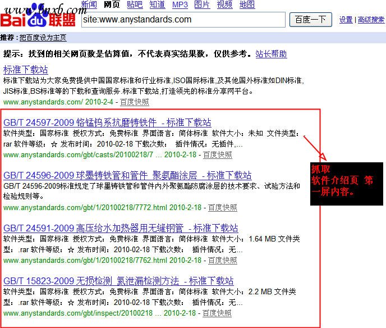Screen dimensions: 386x328
Task: Open 高级搜索 advanced search link
Action: tap(371, 20)
